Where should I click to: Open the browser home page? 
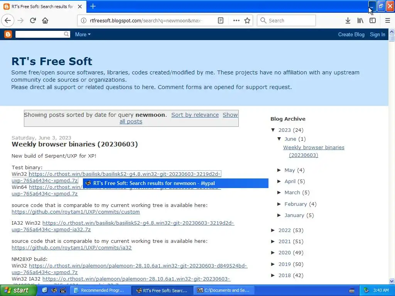(45, 20)
